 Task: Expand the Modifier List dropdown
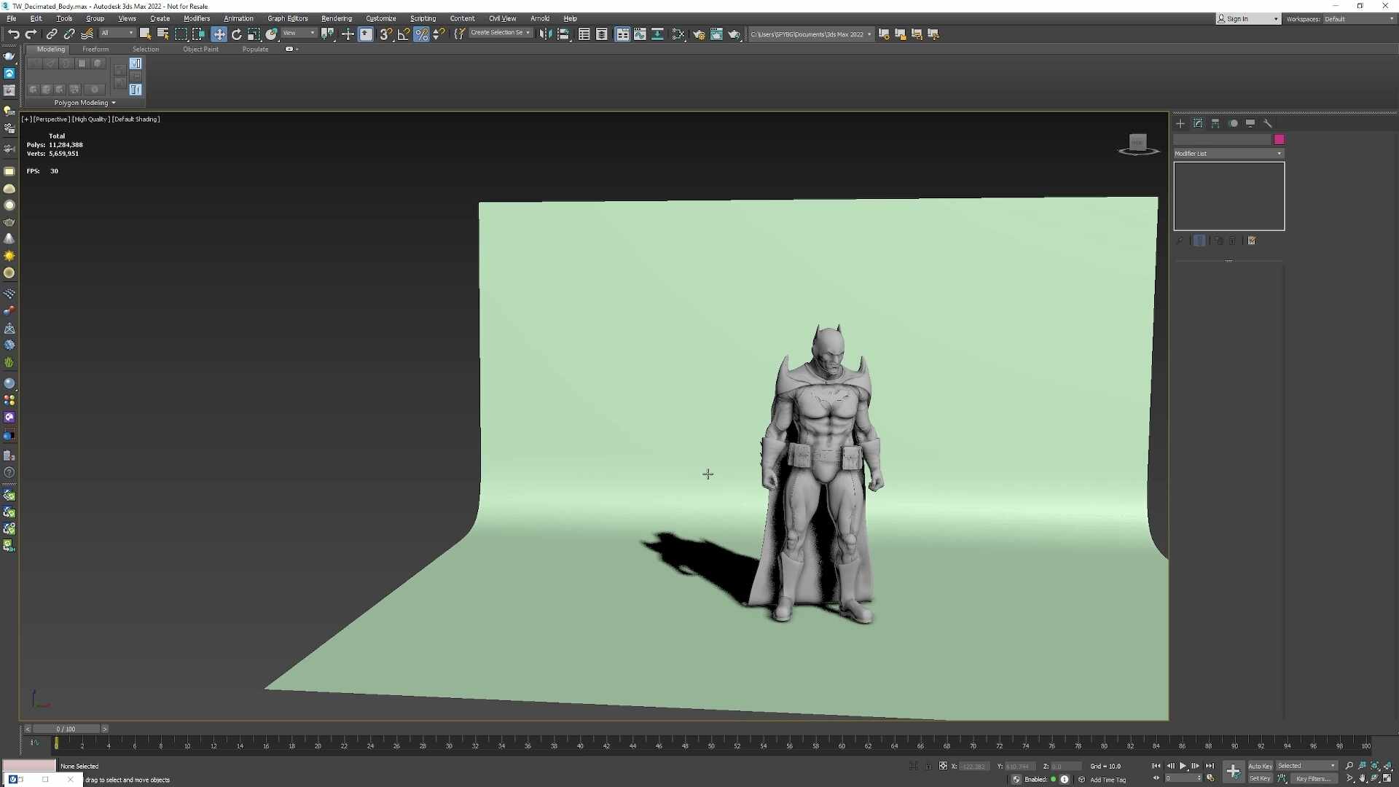(x=1228, y=154)
